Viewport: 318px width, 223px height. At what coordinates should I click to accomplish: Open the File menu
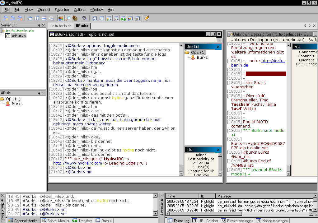click(x=7, y=10)
